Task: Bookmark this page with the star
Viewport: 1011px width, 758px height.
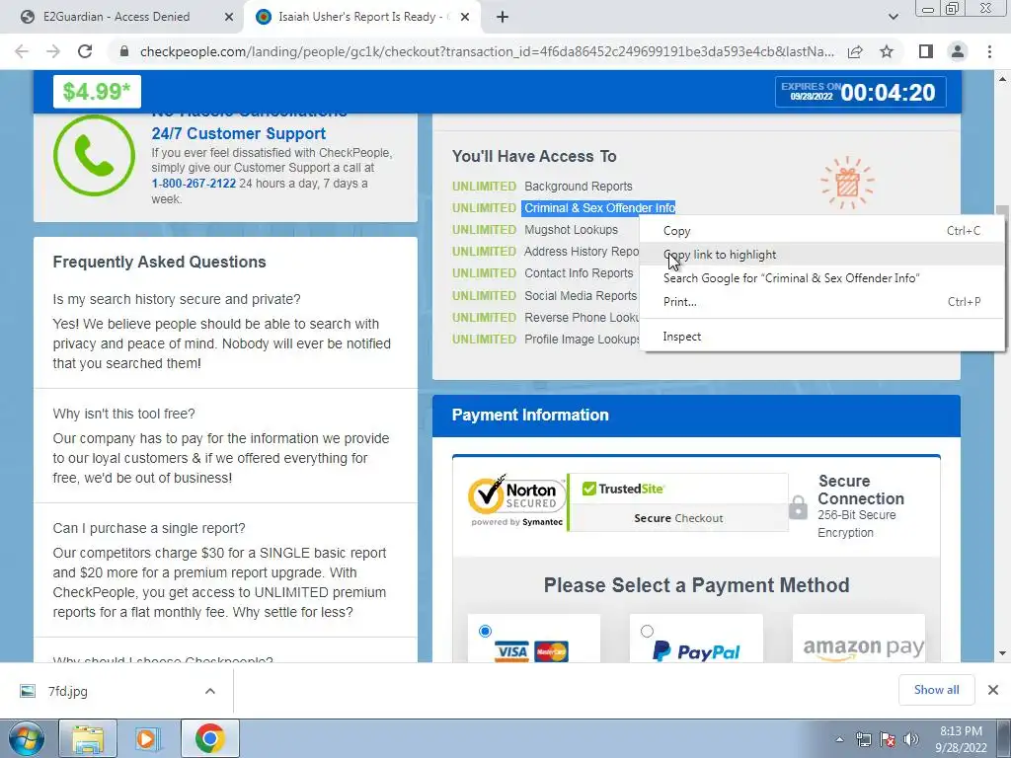Action: [887, 51]
